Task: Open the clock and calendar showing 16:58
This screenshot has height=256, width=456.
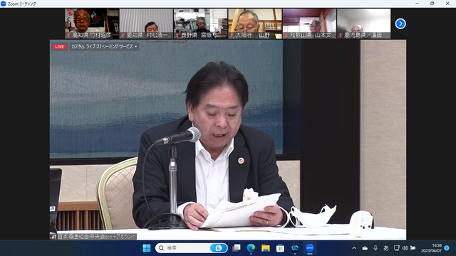Action: 431,248
